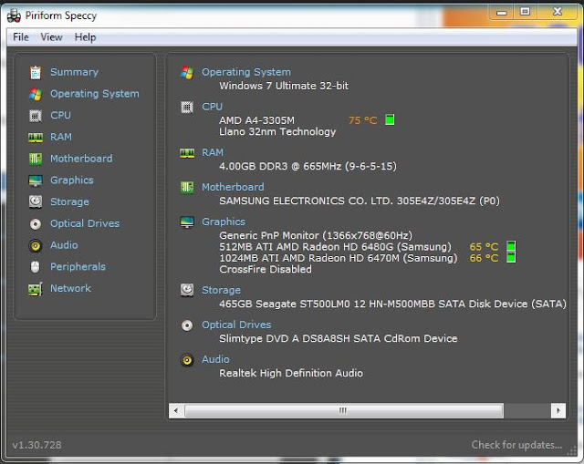
Task: Click the Optical Drives disc icon in sidebar
Action: [36, 223]
